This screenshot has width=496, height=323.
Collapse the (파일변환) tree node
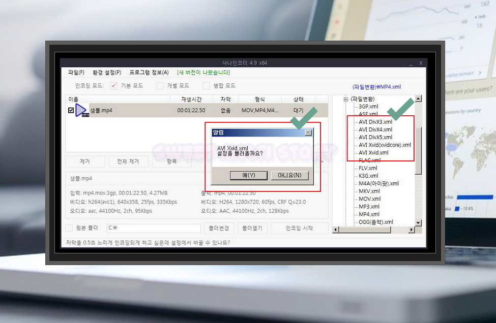346,99
